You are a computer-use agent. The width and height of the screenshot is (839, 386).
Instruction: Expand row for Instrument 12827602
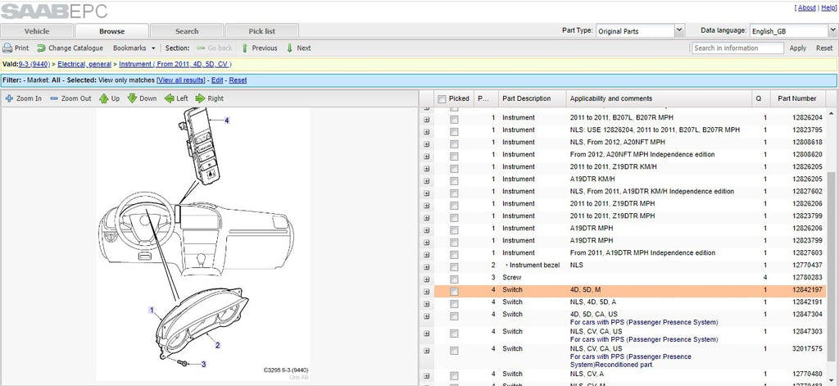point(426,193)
